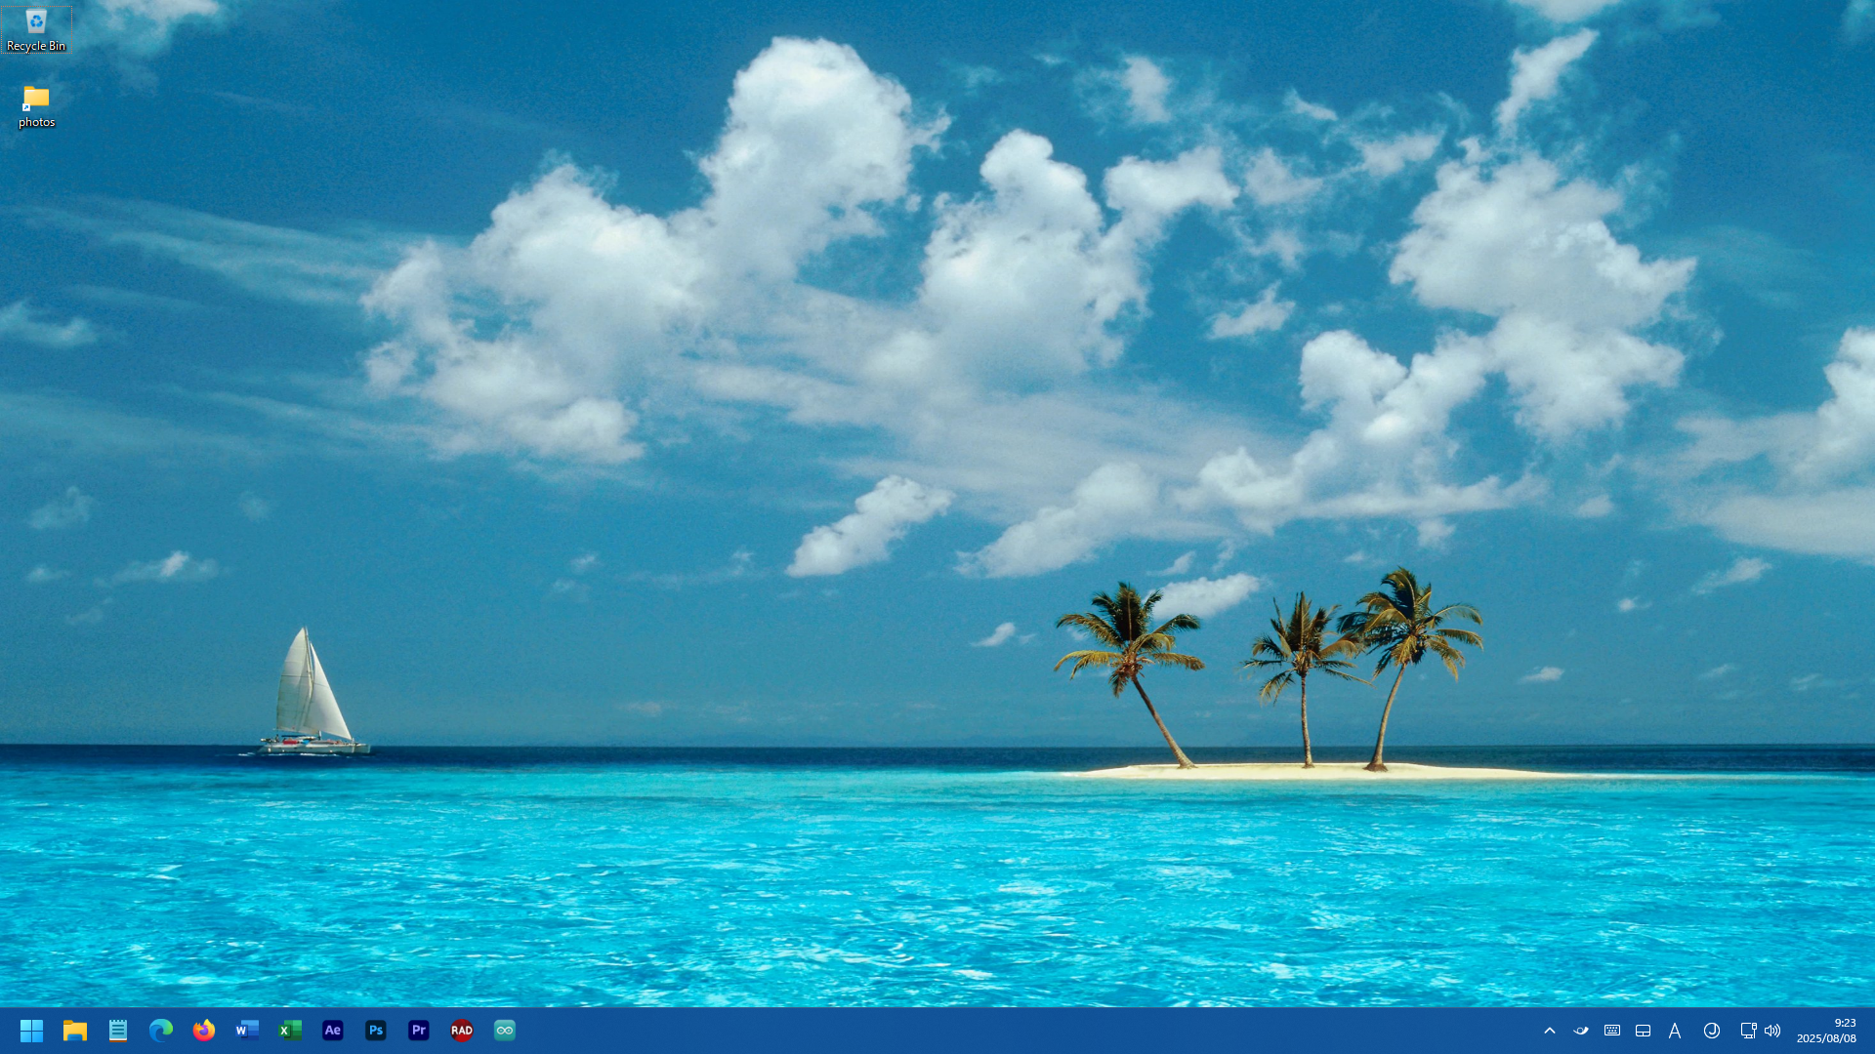Launch Firefox from the taskbar
The height and width of the screenshot is (1054, 1875).
[204, 1031]
